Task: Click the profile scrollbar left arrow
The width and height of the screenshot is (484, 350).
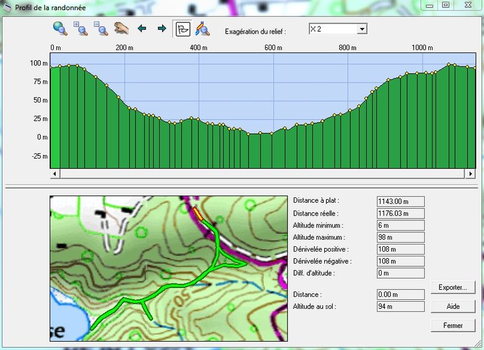Action: [x=55, y=174]
